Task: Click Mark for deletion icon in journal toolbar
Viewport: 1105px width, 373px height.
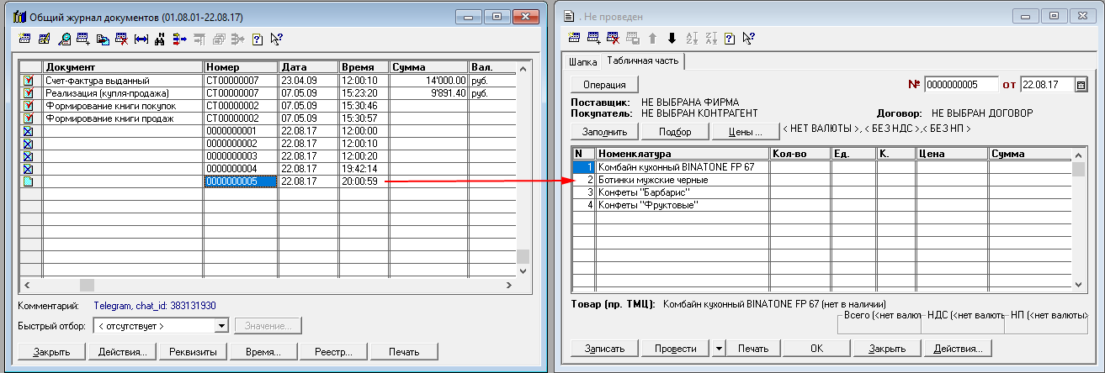Action: coord(121,39)
